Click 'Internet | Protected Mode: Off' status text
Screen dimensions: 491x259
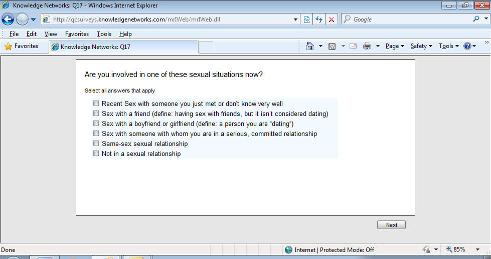click(335, 250)
